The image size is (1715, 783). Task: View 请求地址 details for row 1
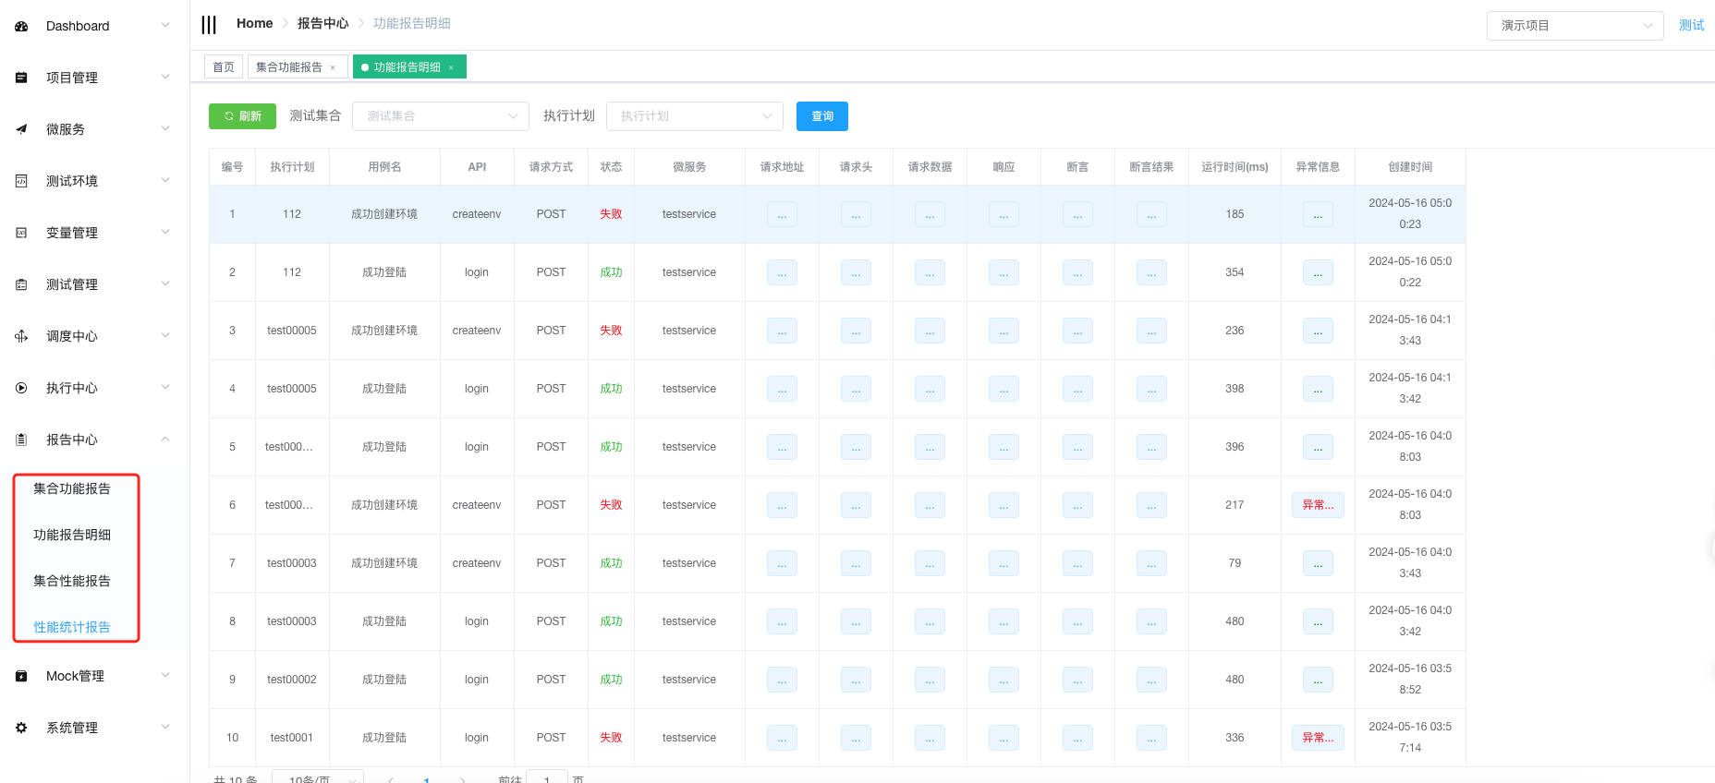782,214
